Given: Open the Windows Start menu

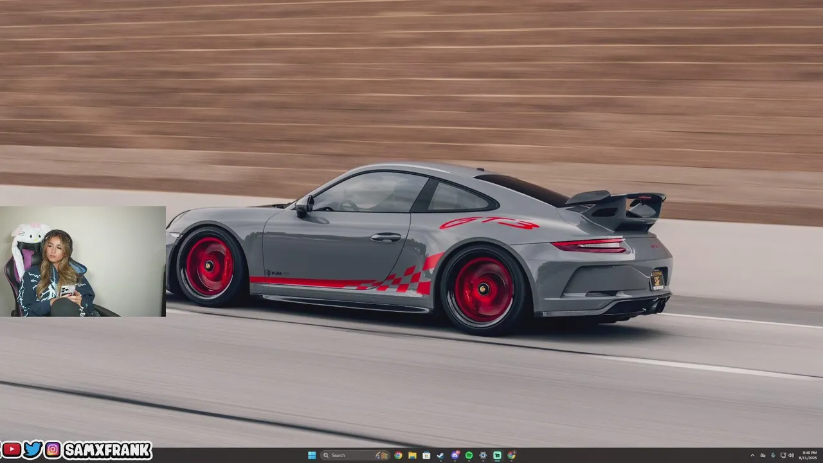Looking at the screenshot, I should [x=312, y=455].
